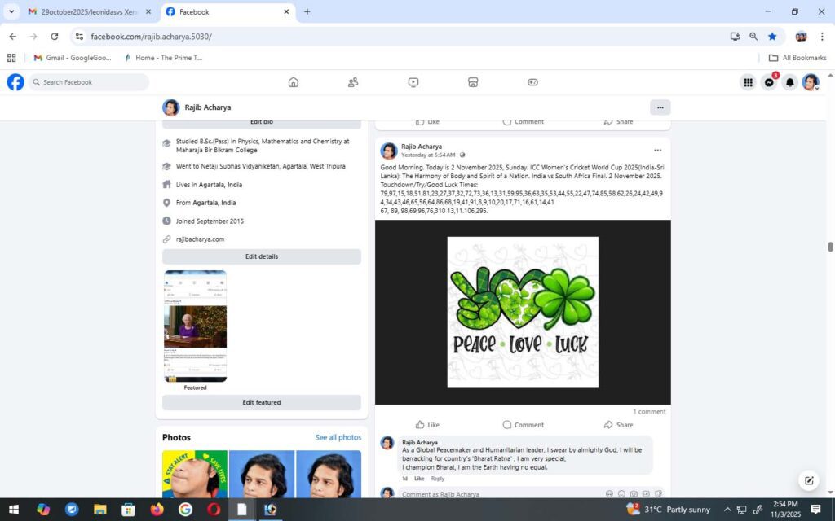Open profile three-dot options button
This screenshot has height=521, width=835.
click(660, 107)
